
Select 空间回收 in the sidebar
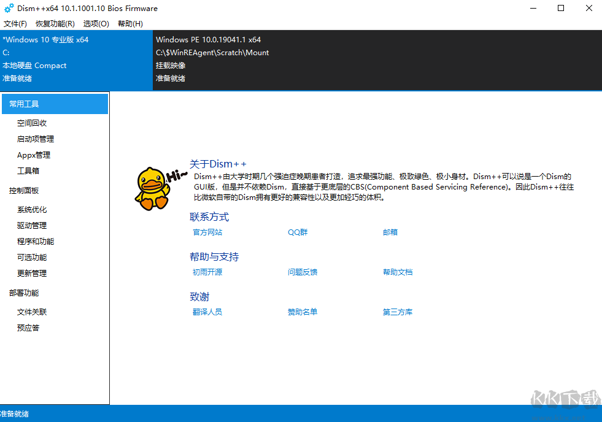pyautogui.click(x=33, y=122)
